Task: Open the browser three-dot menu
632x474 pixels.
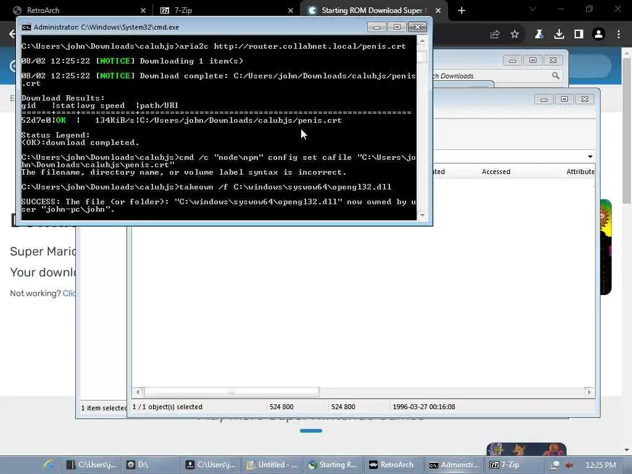Action: tap(618, 35)
